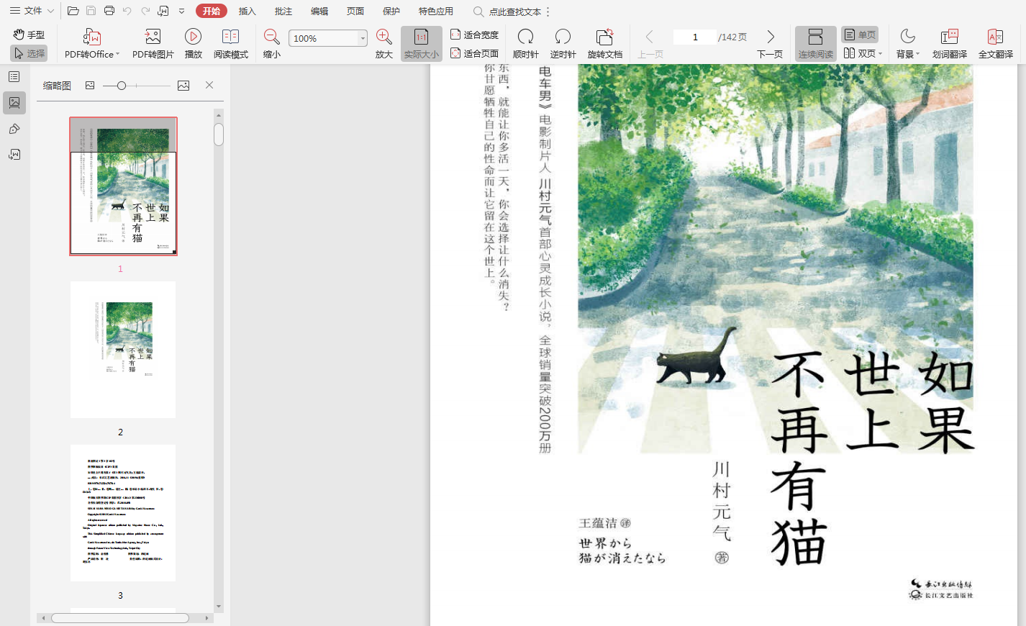Toggle 阅读模式 reading mode
Image resolution: width=1026 pixels, height=626 pixels.
click(x=231, y=44)
